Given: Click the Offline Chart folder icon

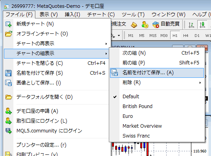Looking at the screenshot, I should pyautogui.click(x=9, y=34).
